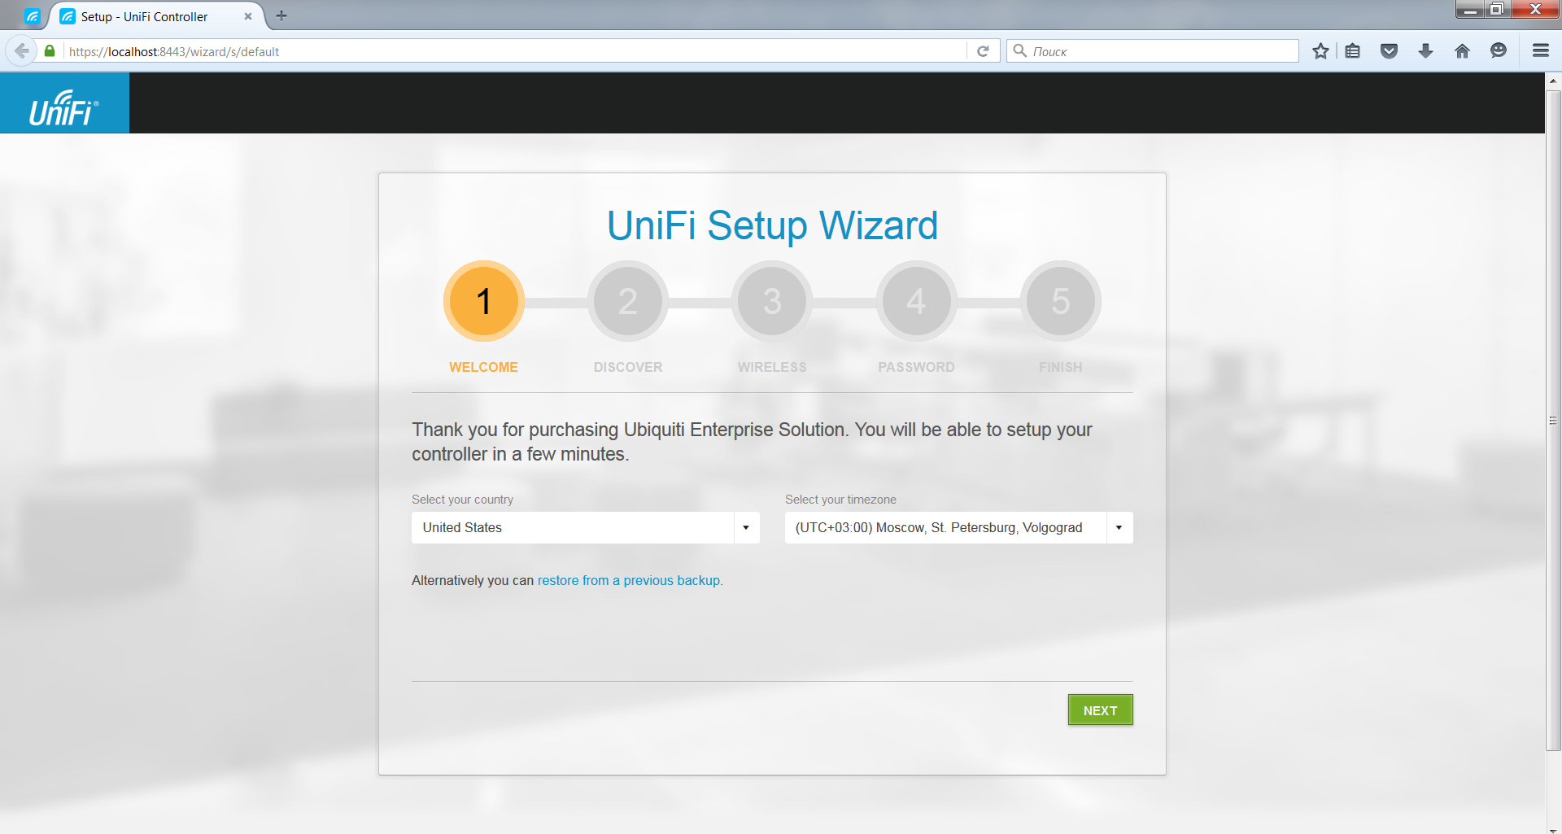Click the PASSWORD step label
This screenshot has width=1562, height=834.
pyautogui.click(x=916, y=367)
